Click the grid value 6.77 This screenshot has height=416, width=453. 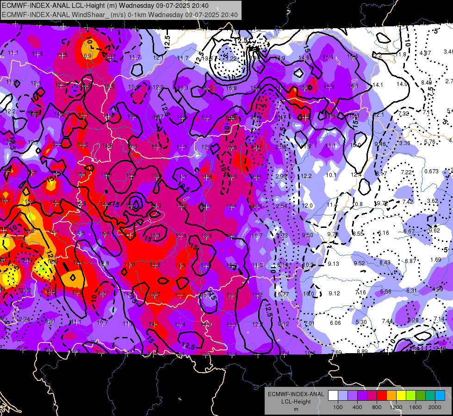coord(283,294)
